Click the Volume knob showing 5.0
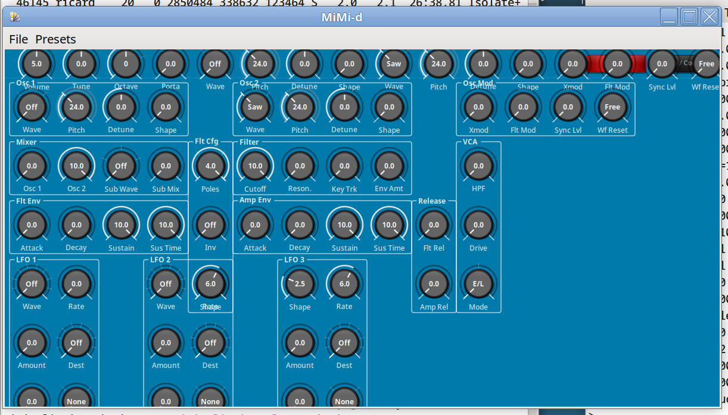728x415 pixels. click(36, 63)
